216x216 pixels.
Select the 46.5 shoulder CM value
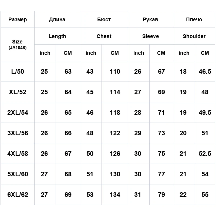(205, 71)
